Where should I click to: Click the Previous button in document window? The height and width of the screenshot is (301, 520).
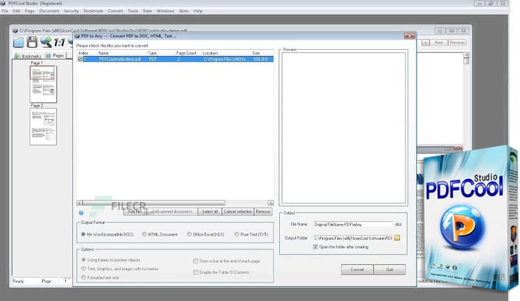pyautogui.click(x=457, y=42)
